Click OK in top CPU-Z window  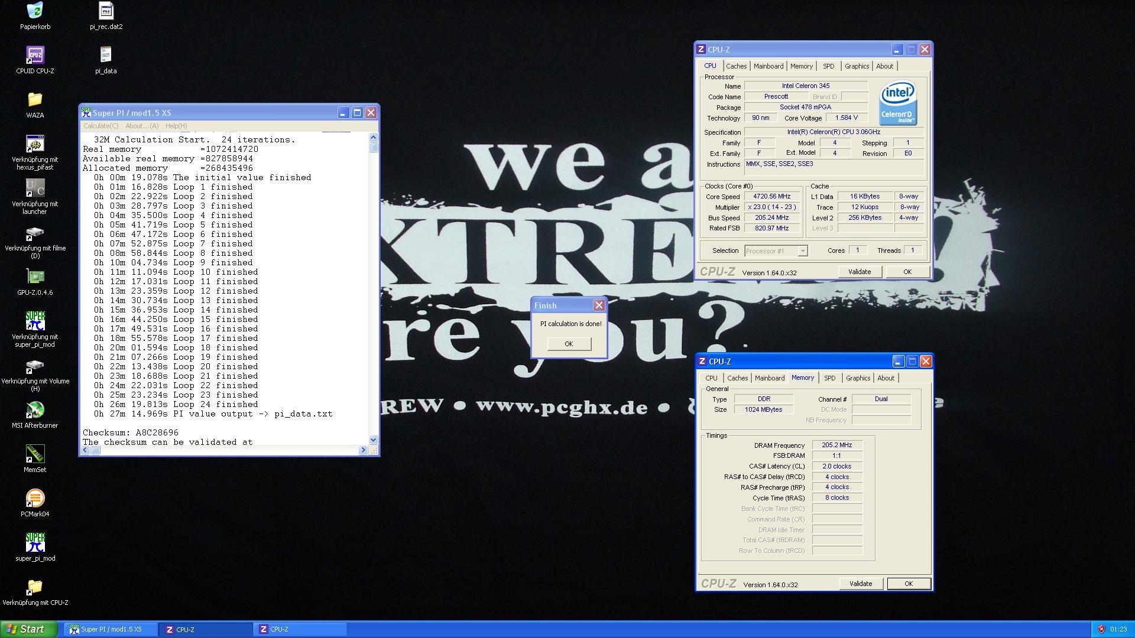[907, 272]
